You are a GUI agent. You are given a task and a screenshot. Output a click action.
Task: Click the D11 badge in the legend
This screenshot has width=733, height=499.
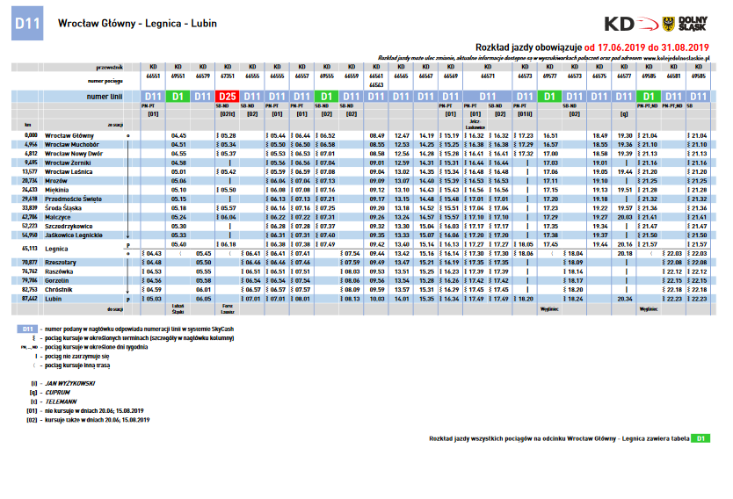pos(27,328)
